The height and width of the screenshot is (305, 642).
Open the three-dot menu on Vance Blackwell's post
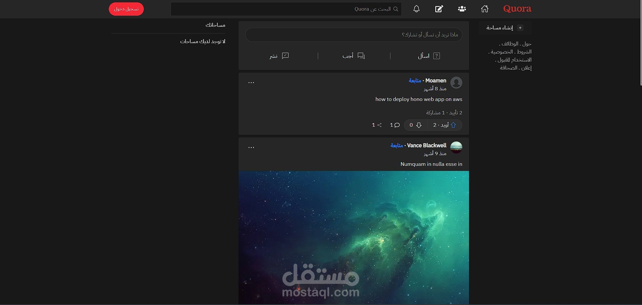pos(251,147)
